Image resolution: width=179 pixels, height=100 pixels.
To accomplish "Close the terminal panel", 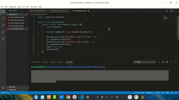I will (x=176, y=62).
